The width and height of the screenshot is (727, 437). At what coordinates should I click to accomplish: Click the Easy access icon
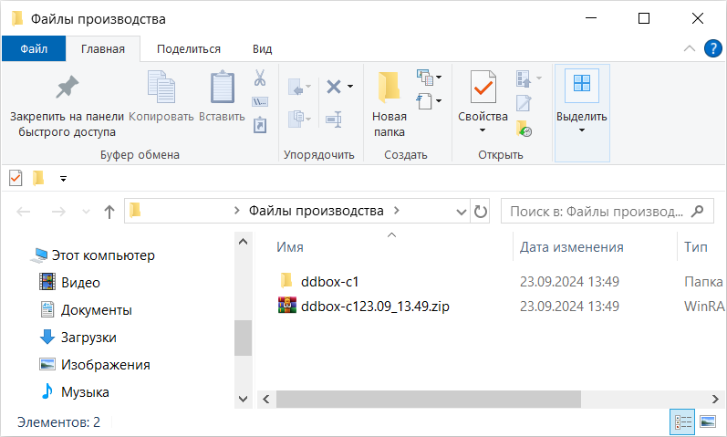coord(424,101)
